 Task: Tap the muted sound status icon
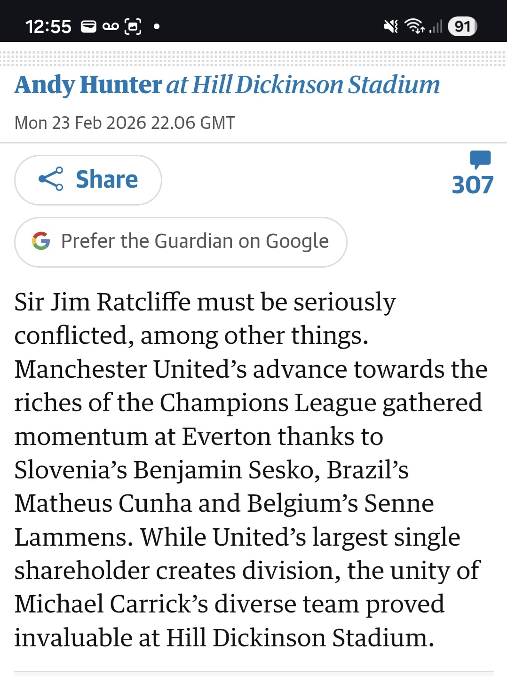click(x=390, y=26)
